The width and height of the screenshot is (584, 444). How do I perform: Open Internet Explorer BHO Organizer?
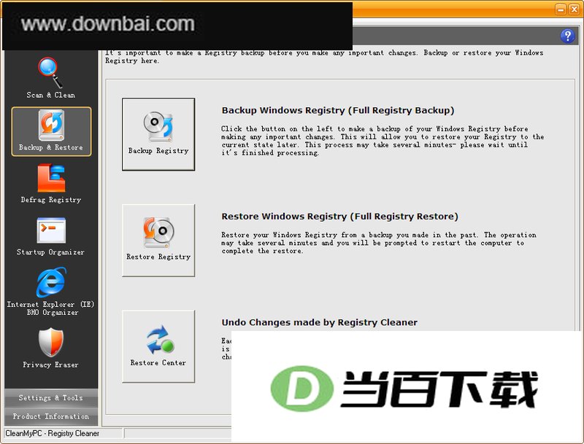(x=51, y=292)
